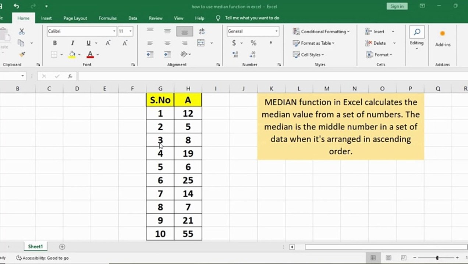Apply red Font Color
Screen dimensions: 468x264
coord(90,54)
